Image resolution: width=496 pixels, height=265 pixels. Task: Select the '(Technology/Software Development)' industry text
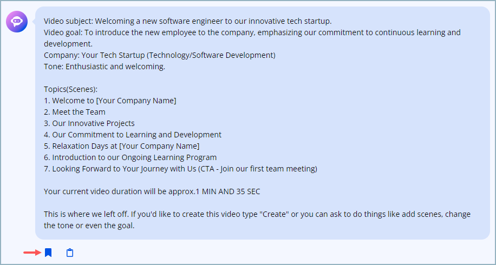212,55
